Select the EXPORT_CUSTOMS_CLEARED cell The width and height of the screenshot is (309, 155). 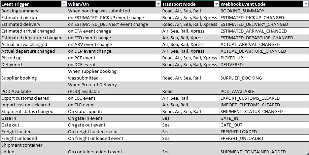coord(250,98)
